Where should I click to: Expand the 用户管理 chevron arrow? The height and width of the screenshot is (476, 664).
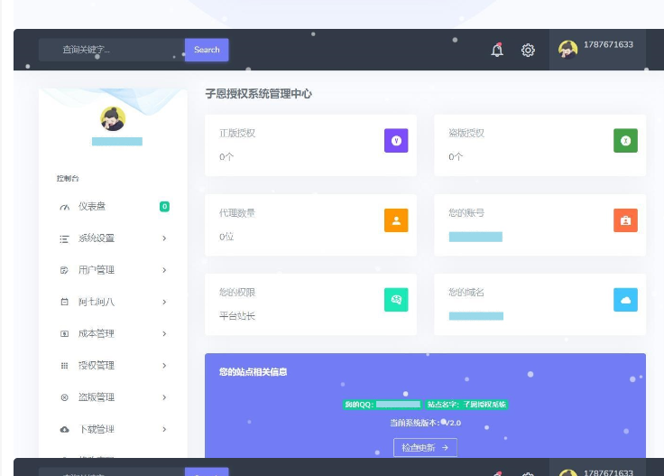pos(164,270)
